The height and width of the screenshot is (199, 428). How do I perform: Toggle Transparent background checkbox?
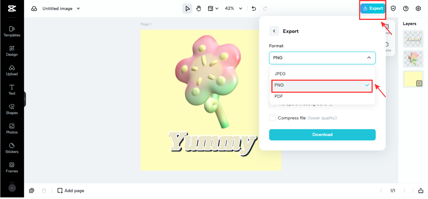pos(273,104)
